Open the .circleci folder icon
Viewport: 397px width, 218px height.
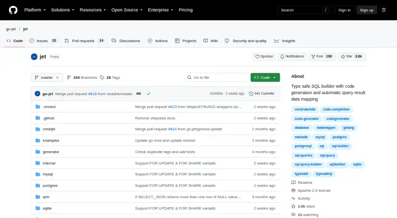38,107
